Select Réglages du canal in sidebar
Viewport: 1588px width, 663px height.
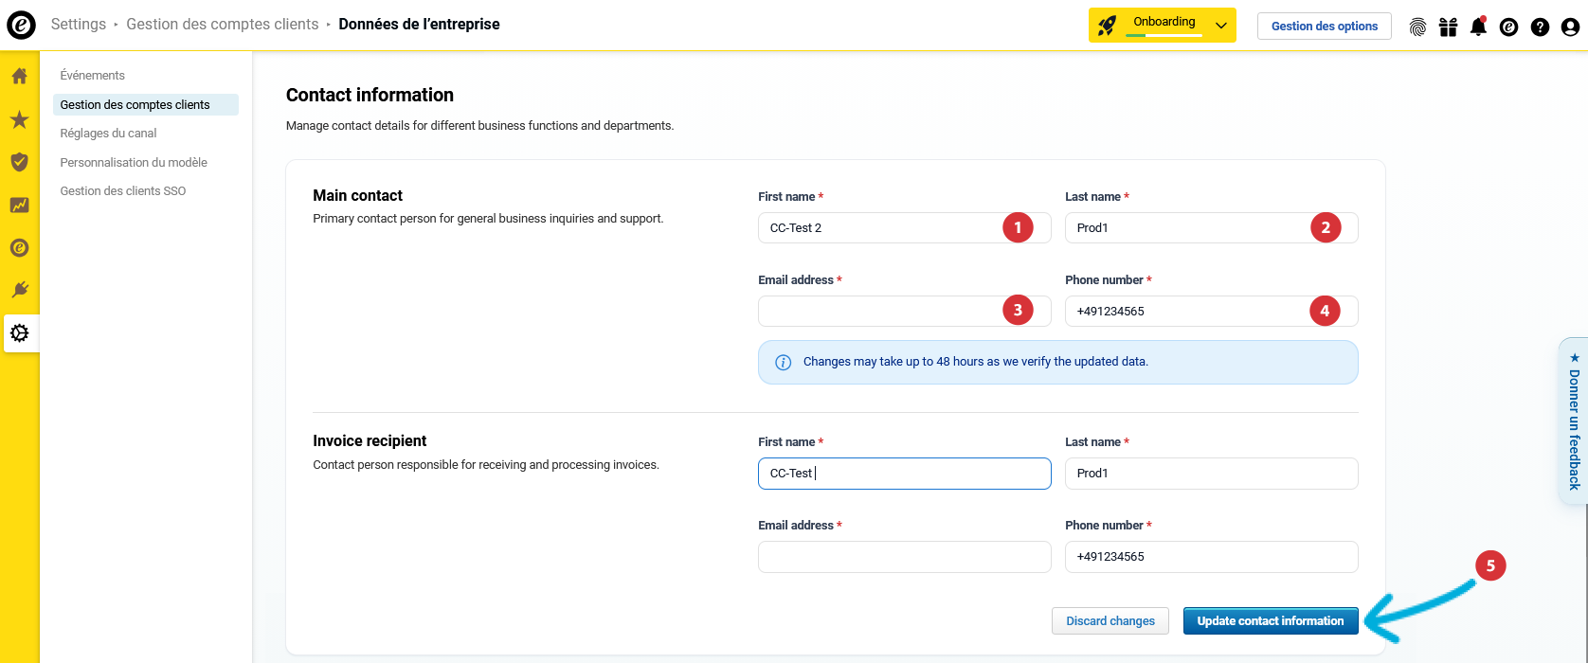109,134
